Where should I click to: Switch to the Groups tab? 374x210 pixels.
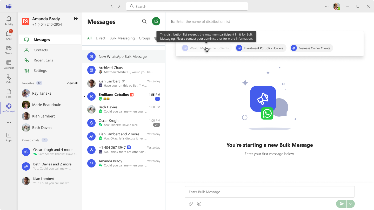145,38
